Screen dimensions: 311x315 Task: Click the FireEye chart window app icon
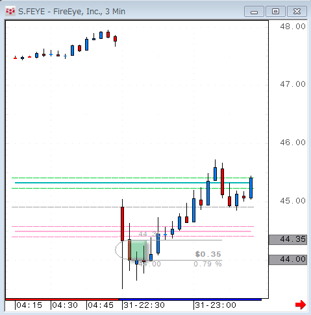[x=10, y=12]
